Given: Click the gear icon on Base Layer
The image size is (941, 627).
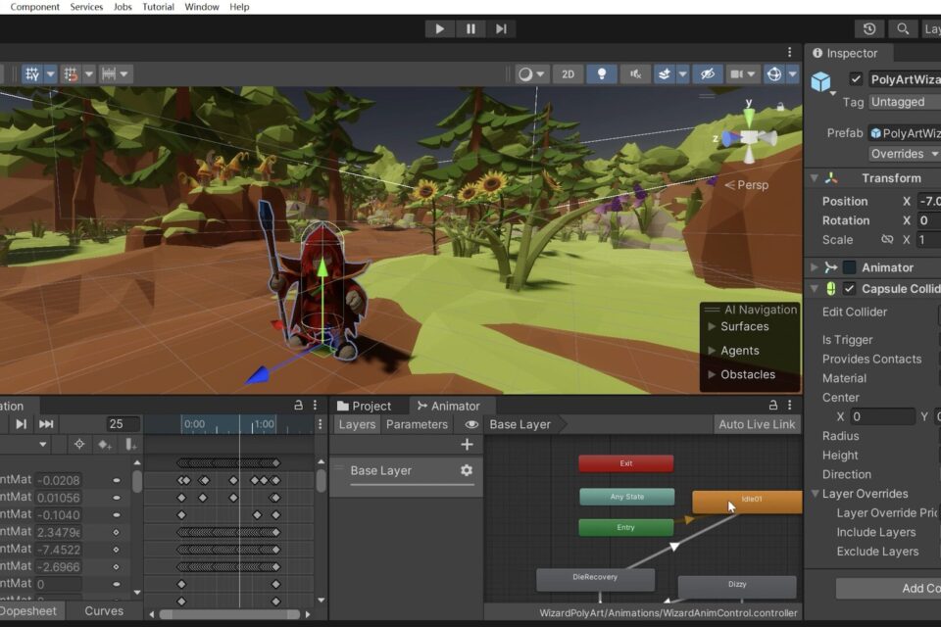Looking at the screenshot, I should coord(467,470).
